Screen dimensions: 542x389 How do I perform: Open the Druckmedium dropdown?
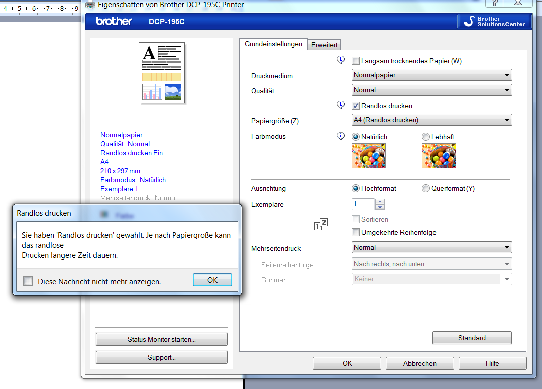click(x=431, y=75)
